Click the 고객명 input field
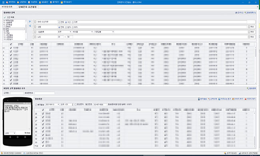The image size is (260, 156). click(17, 93)
